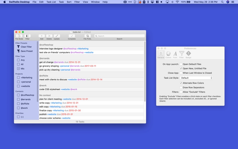Check the +Marketing project filter

pos(18,78)
